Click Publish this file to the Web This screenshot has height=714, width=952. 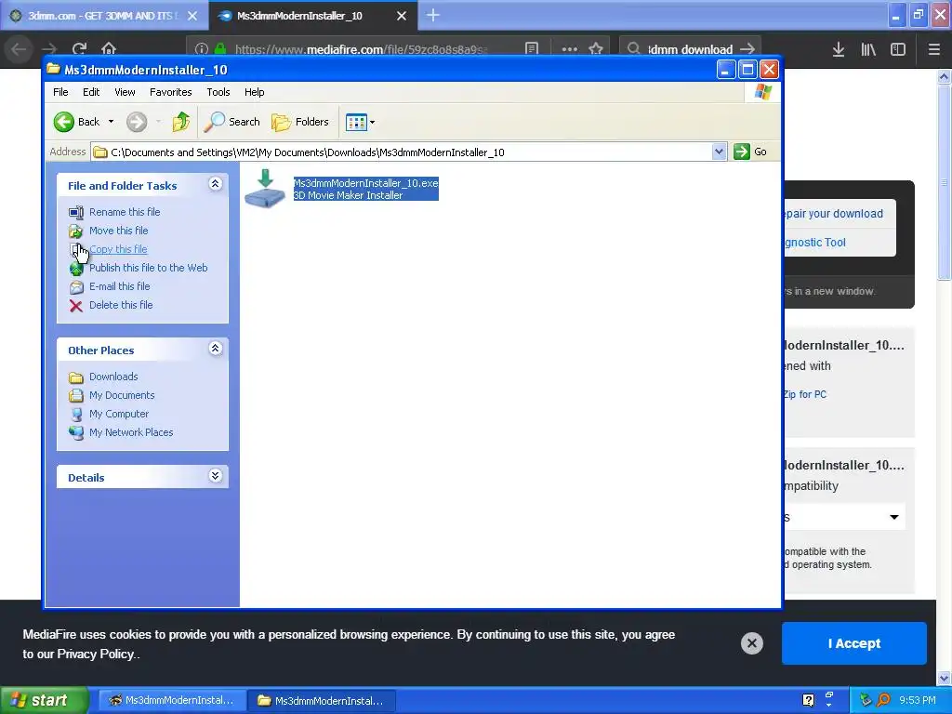(x=148, y=268)
